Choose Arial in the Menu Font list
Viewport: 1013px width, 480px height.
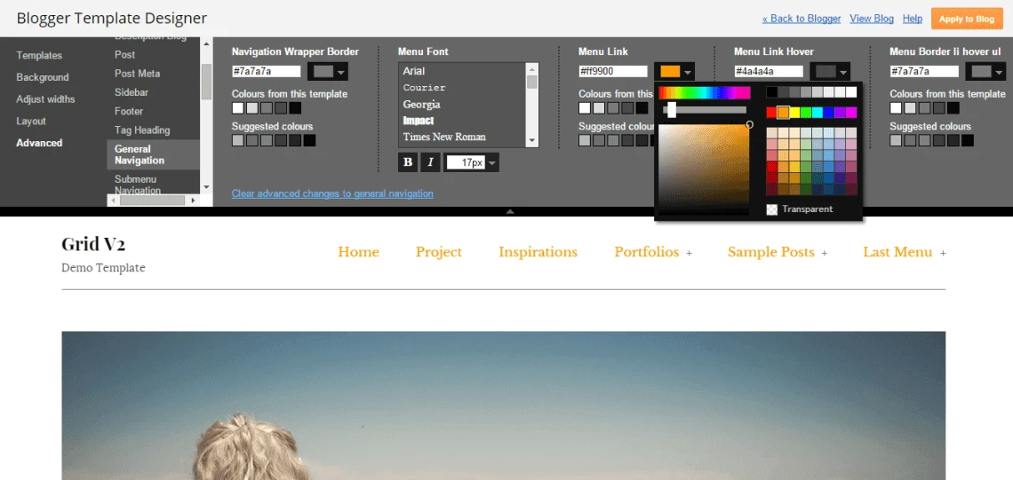pos(413,71)
